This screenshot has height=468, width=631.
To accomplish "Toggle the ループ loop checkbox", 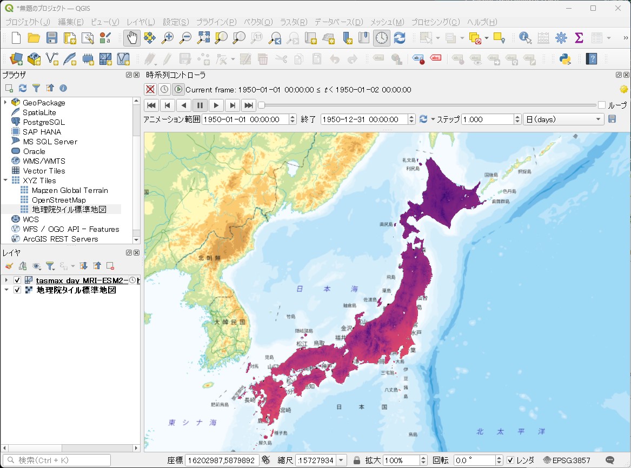I will (602, 105).
